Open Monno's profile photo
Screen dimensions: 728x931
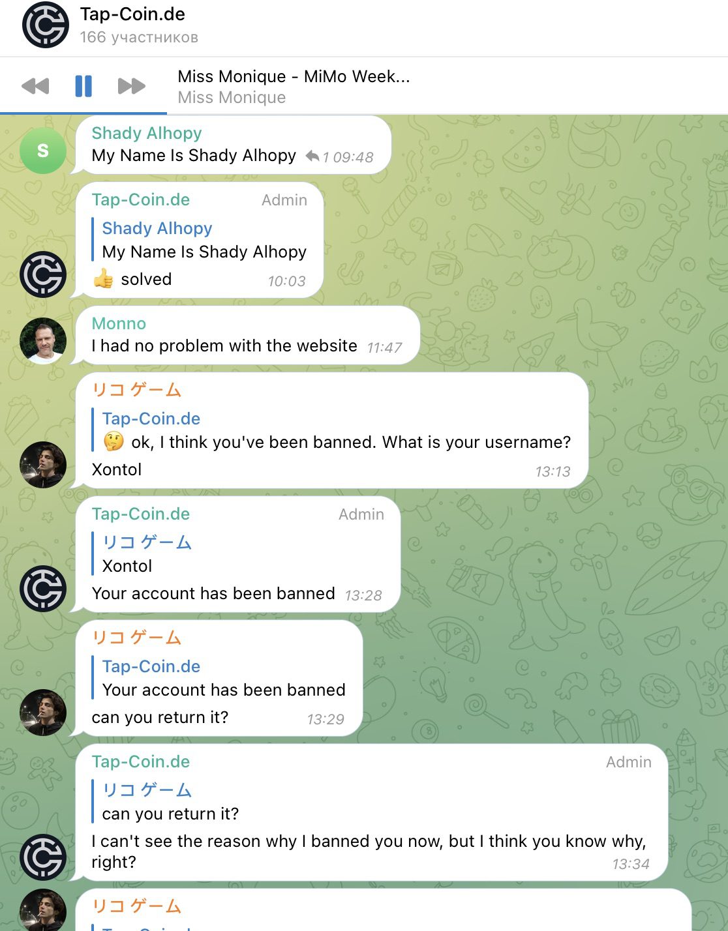(x=43, y=341)
